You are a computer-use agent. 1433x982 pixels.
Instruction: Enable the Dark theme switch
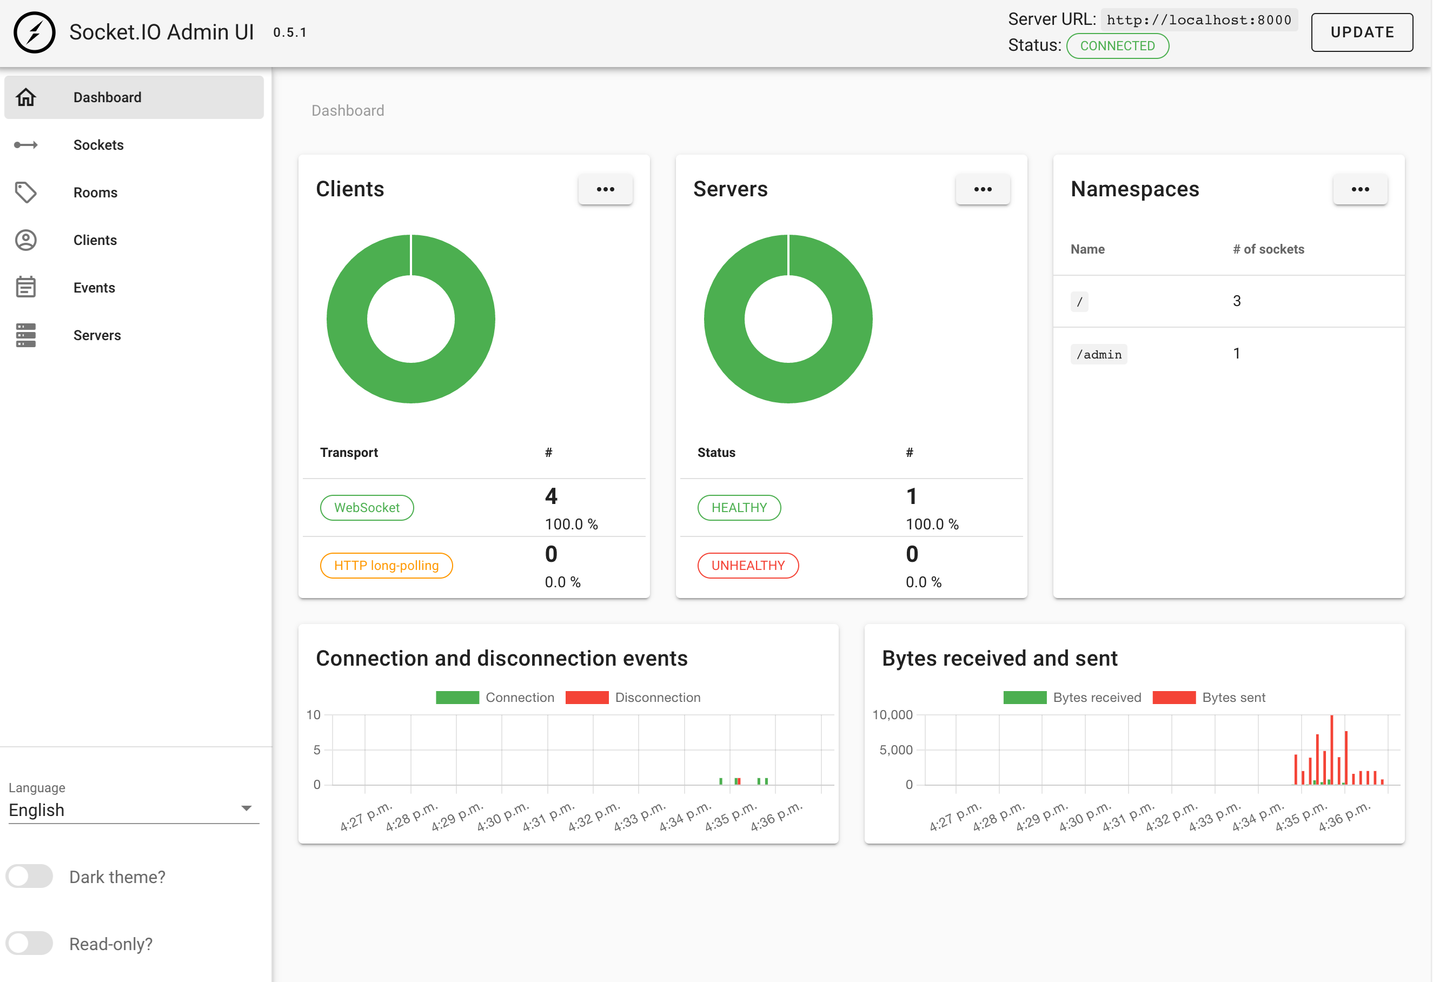click(x=30, y=876)
